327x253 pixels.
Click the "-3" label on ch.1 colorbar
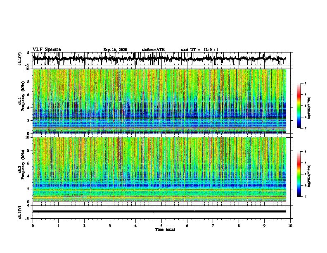click(x=305, y=83)
